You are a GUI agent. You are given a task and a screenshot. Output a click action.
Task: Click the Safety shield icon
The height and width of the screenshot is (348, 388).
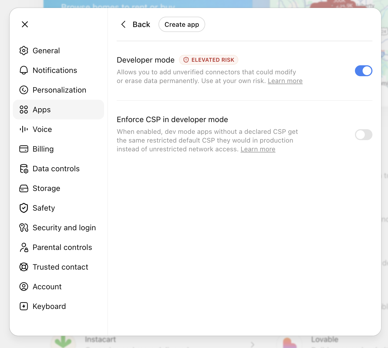pos(24,208)
